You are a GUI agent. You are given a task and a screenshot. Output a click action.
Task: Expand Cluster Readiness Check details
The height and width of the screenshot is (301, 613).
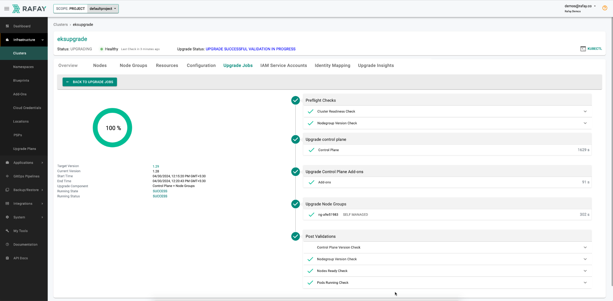pyautogui.click(x=585, y=111)
